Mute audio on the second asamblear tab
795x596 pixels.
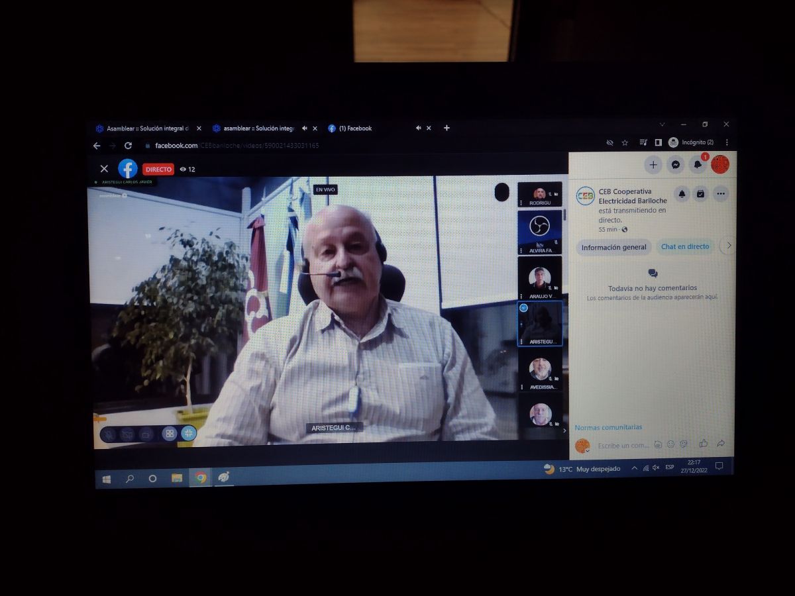(x=305, y=128)
